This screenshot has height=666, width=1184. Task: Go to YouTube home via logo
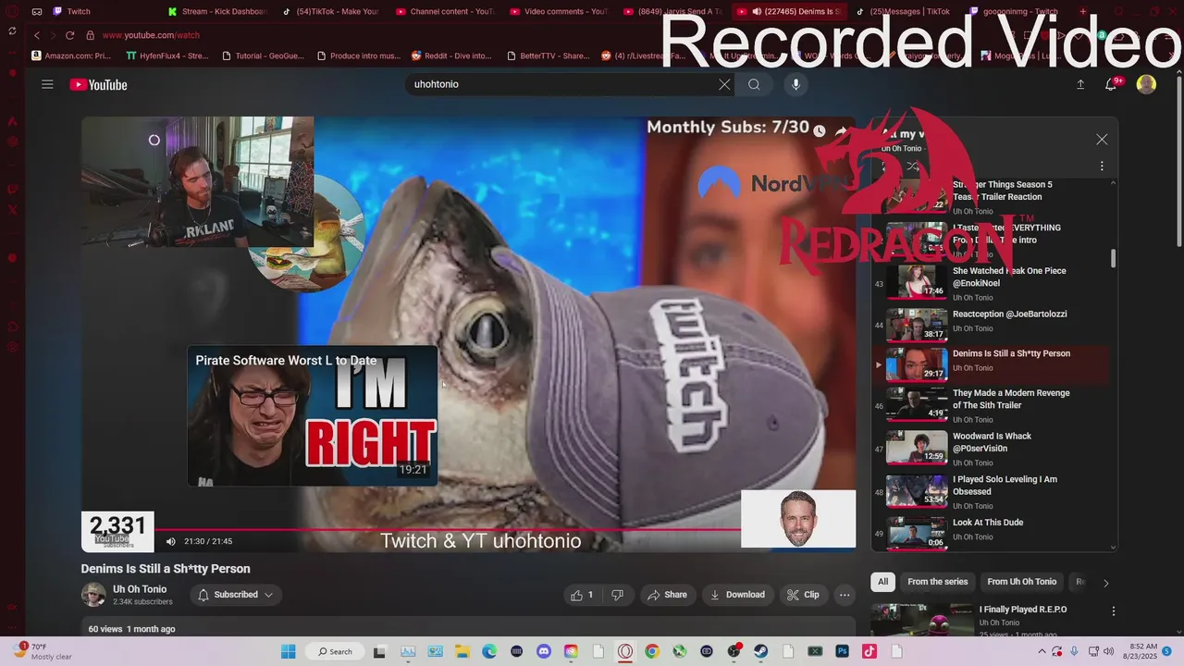tap(98, 84)
